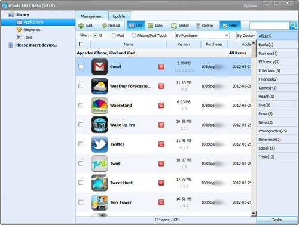This screenshot has width=299, height=225.
Task: Click the Tweet Hunt app icon
Action: pos(100,183)
